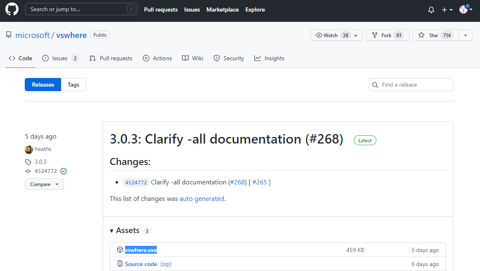The width and height of the screenshot is (480, 271).
Task: Switch to the Code tab
Action: 21,58
